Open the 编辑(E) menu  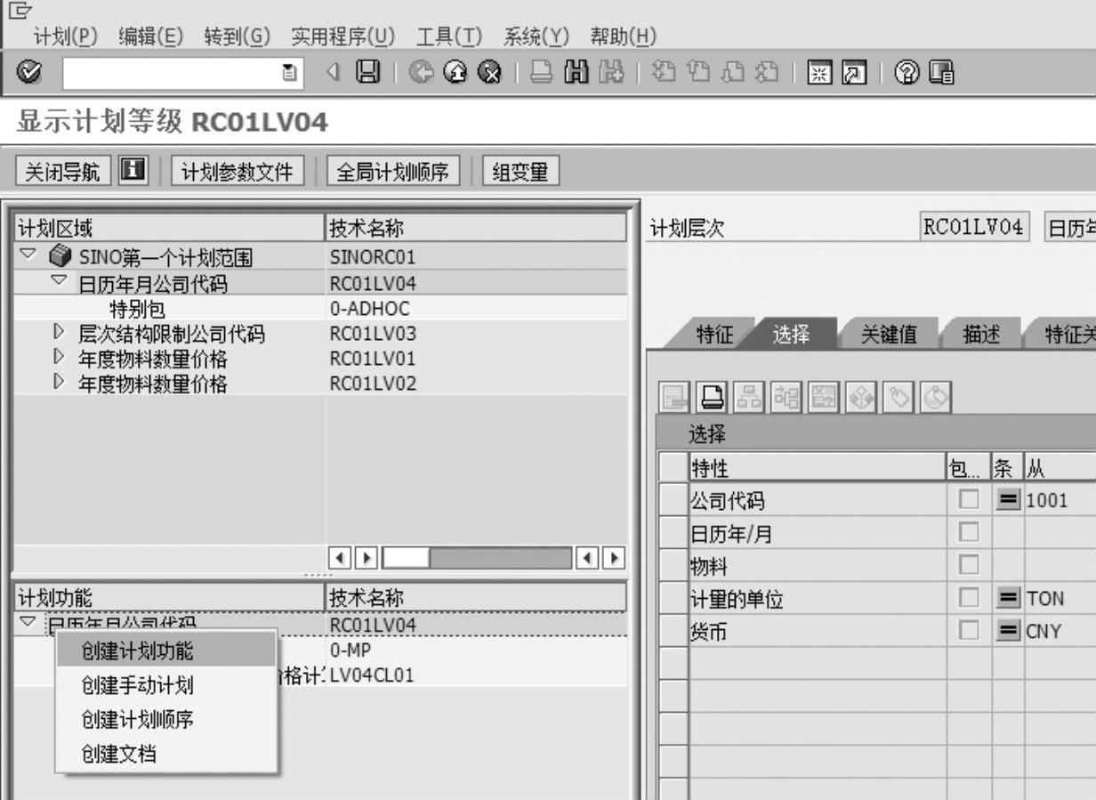151,36
